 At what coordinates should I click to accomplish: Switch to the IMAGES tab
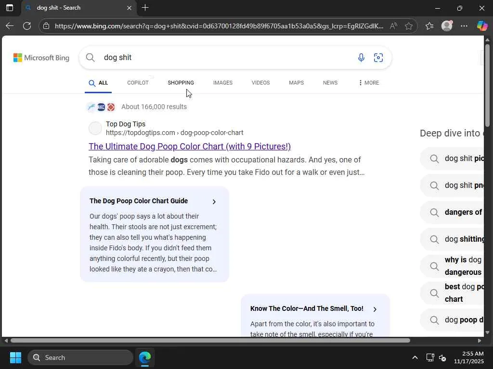223,83
